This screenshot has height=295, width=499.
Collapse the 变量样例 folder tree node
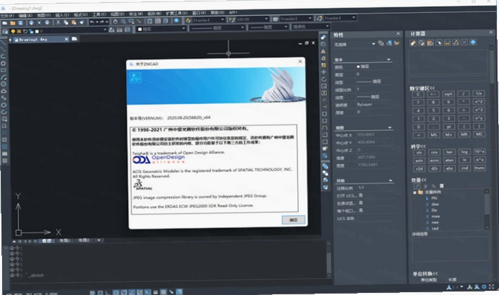[x=415, y=192]
